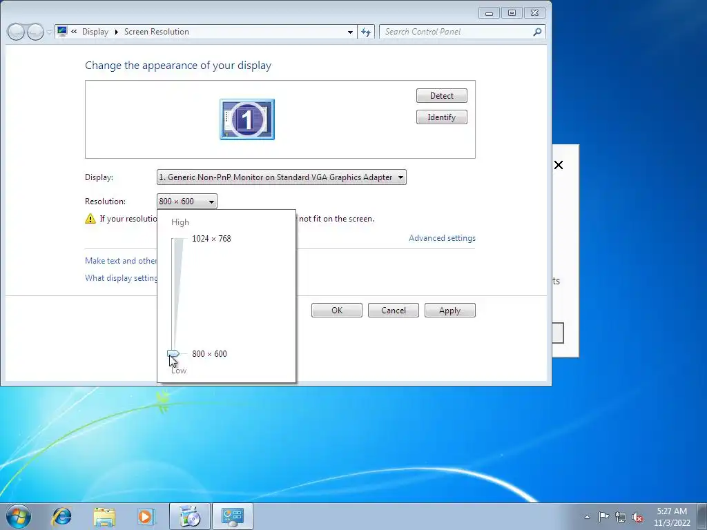Click Display in the breadcrumb path
The image size is (707, 530).
95,32
